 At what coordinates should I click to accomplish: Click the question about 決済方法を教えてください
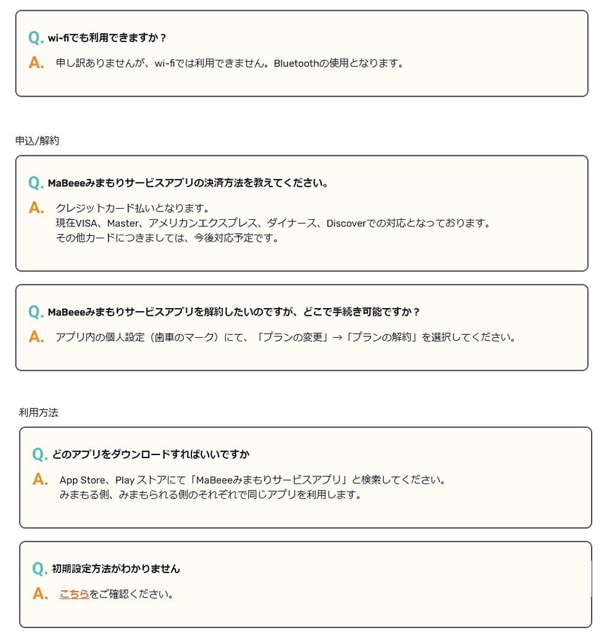coord(188,183)
